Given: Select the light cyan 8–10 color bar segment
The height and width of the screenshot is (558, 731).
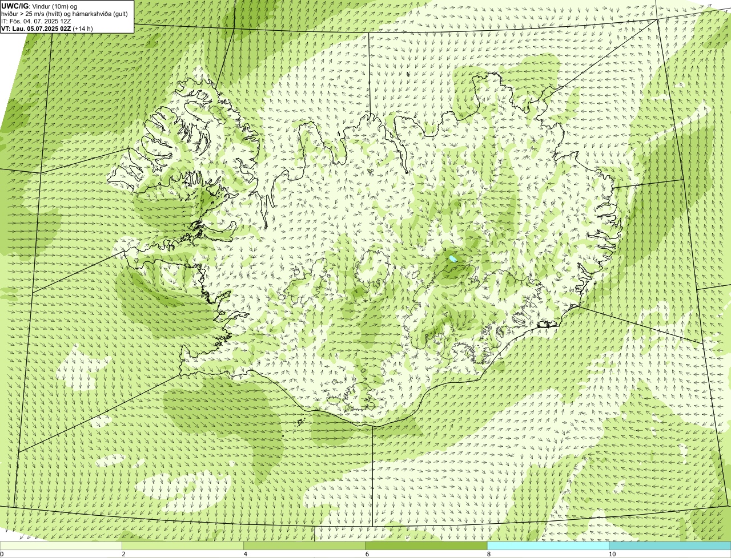Looking at the screenshot, I should point(548,546).
